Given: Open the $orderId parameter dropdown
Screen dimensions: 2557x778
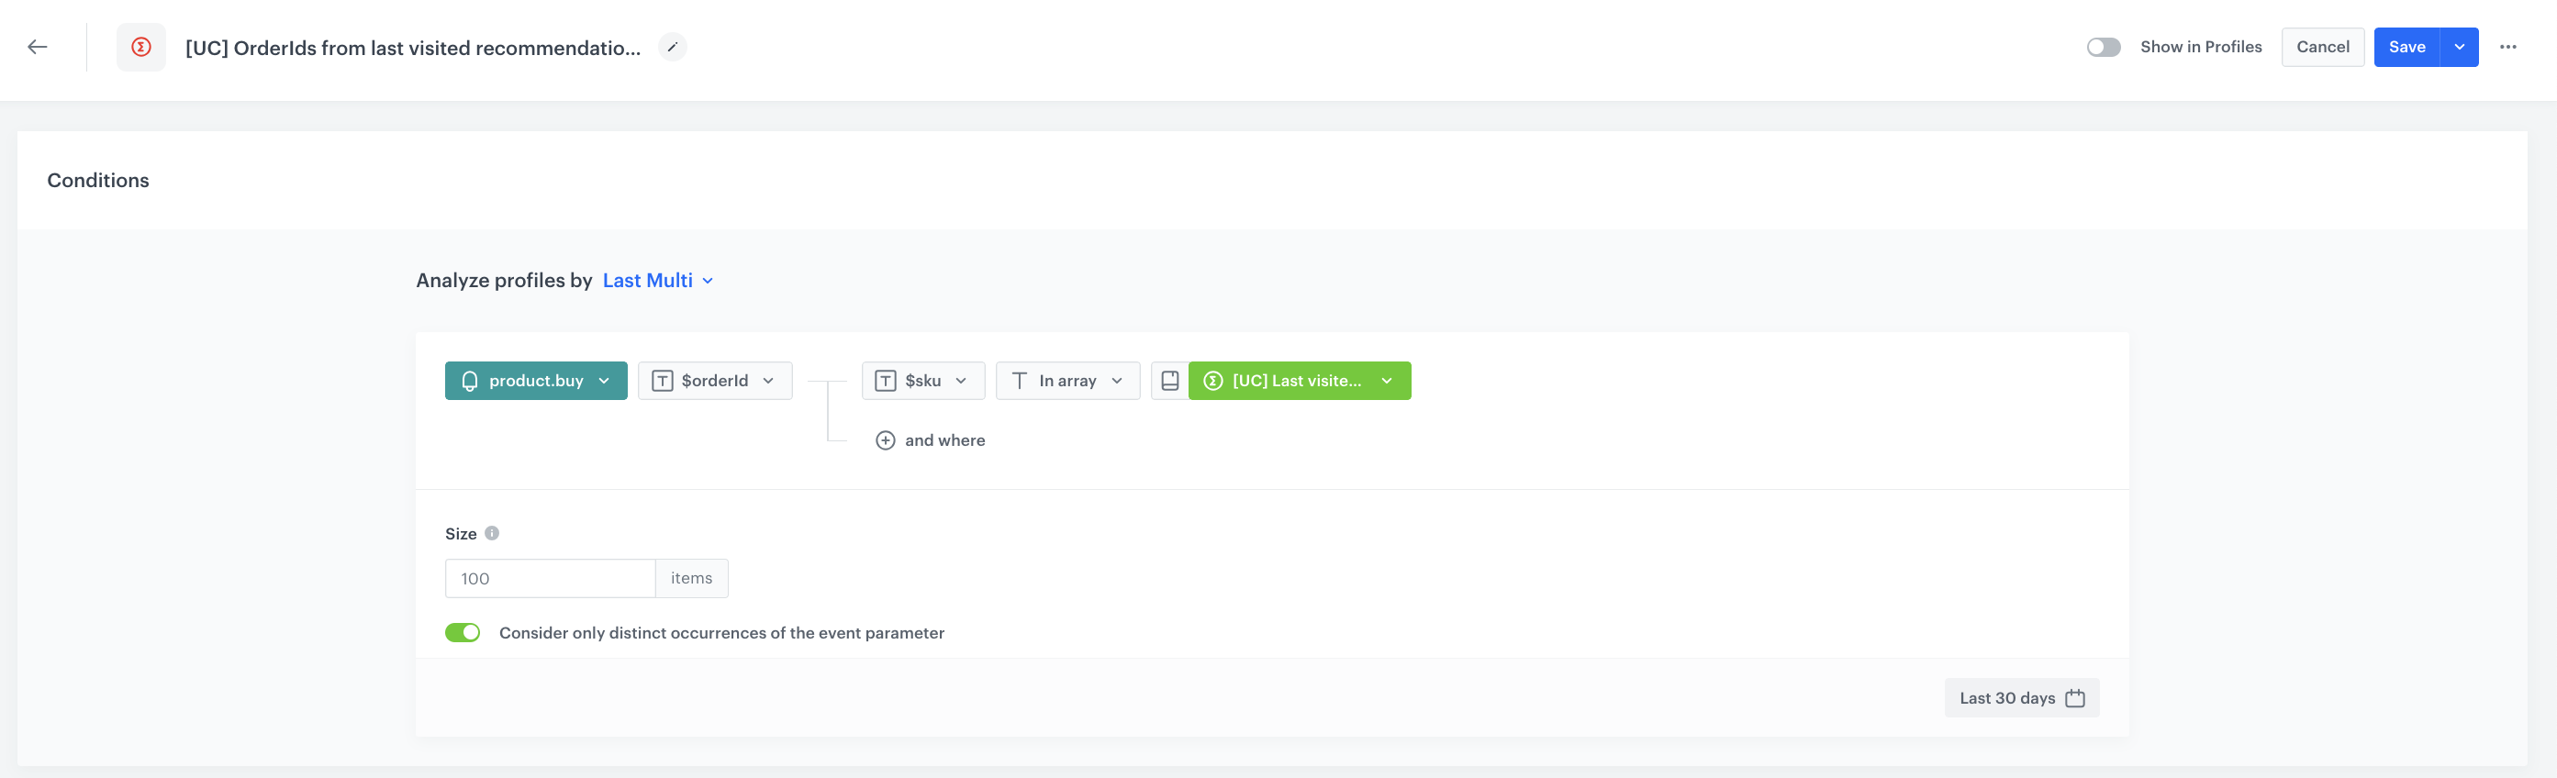Looking at the screenshot, I should coord(714,381).
